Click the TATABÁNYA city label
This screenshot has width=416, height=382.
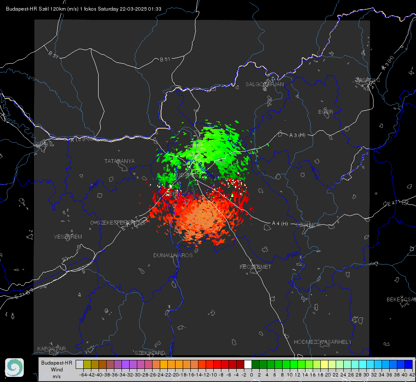click(x=119, y=161)
